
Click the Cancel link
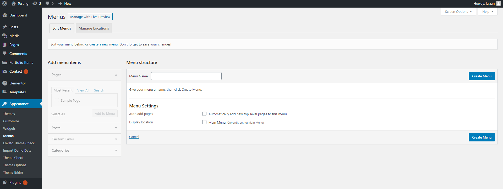(x=134, y=137)
